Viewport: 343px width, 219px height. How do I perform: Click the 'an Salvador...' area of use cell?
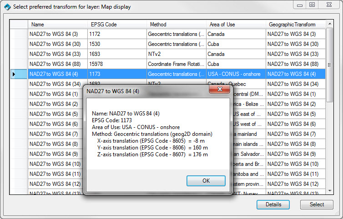click(249, 154)
